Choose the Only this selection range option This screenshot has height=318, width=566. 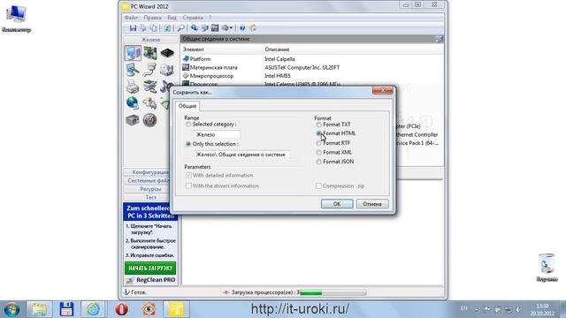click(x=188, y=144)
